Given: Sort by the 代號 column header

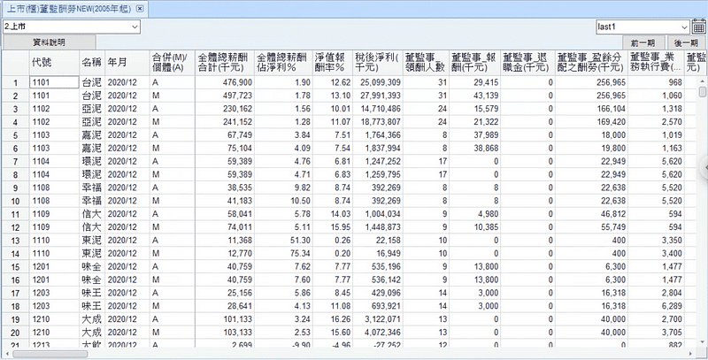Looking at the screenshot, I should coord(41,63).
